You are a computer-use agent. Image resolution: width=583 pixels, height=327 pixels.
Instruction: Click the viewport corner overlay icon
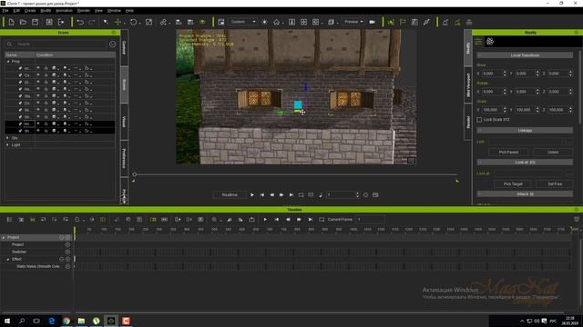coord(411,160)
